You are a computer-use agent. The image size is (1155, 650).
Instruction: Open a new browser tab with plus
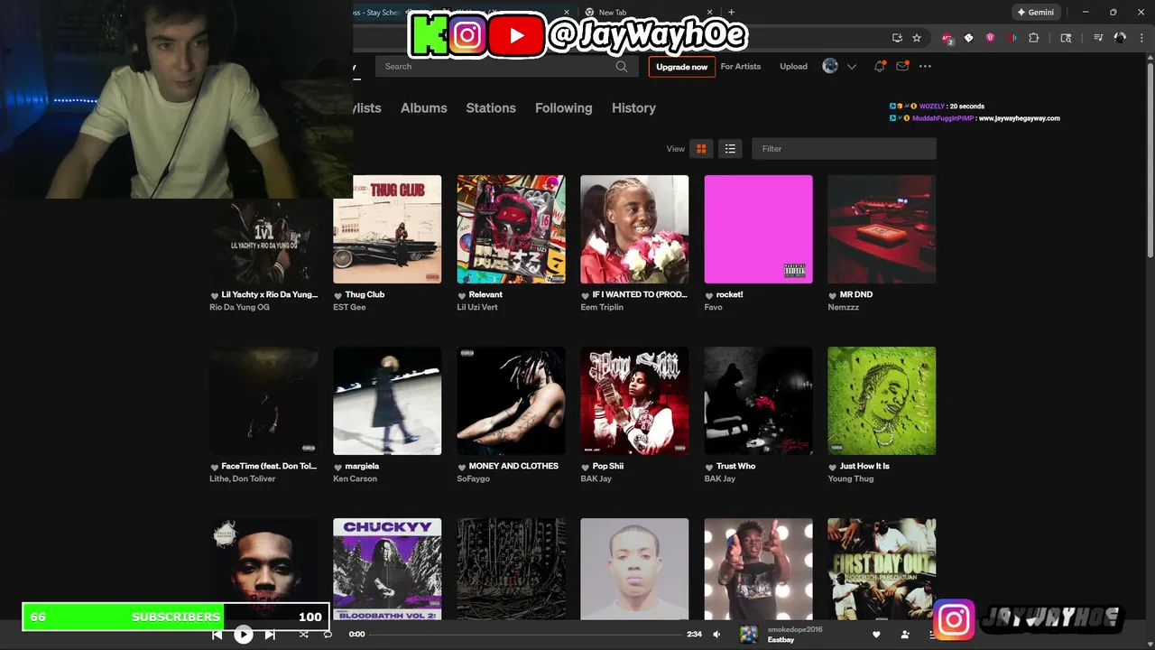tap(731, 13)
